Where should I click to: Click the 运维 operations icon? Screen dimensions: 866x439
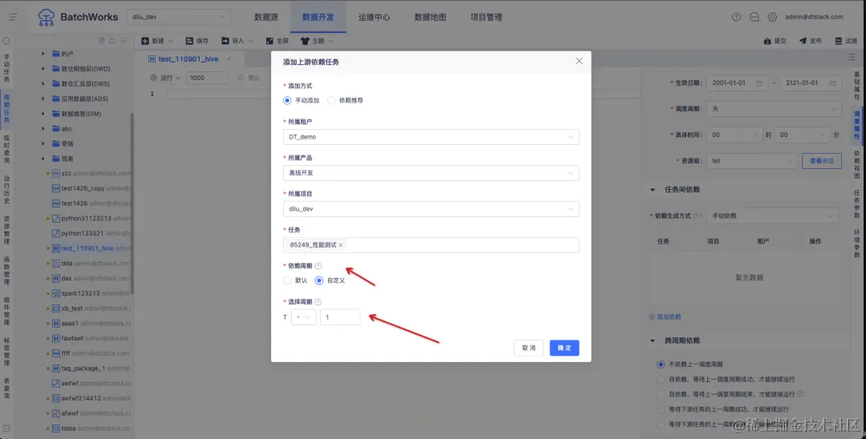pos(839,41)
